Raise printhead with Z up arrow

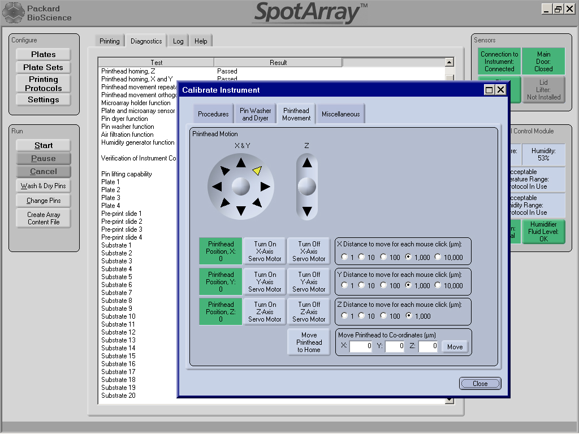click(x=307, y=163)
